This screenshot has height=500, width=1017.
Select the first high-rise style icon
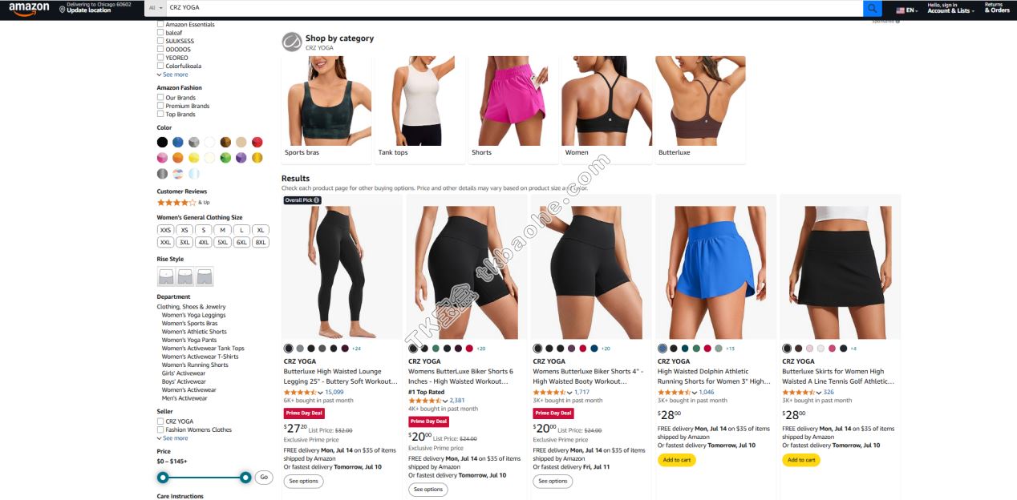165,276
